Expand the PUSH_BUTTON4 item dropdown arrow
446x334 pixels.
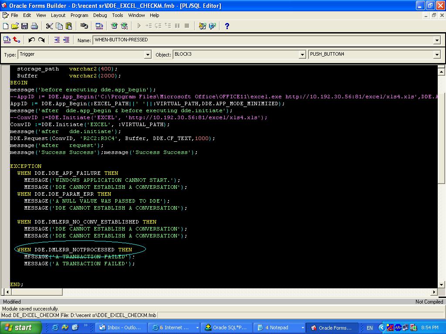click(x=437, y=54)
